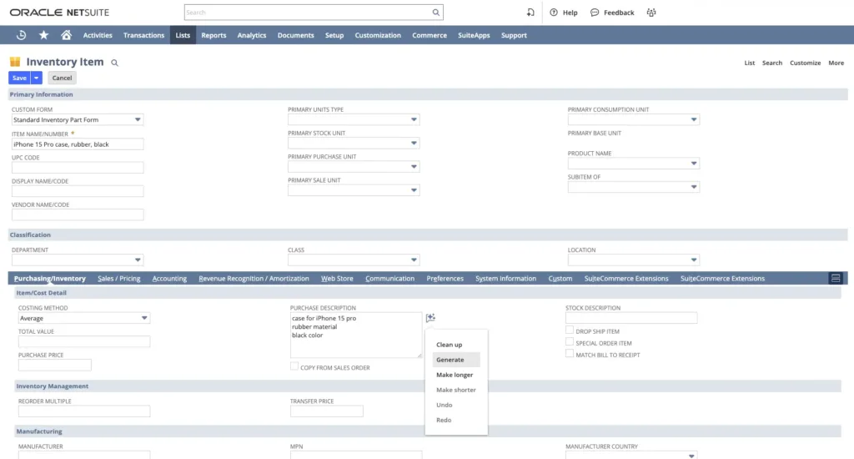The height and width of the screenshot is (459, 854).
Task: Select Make longer in the text menu
Action: click(456, 375)
